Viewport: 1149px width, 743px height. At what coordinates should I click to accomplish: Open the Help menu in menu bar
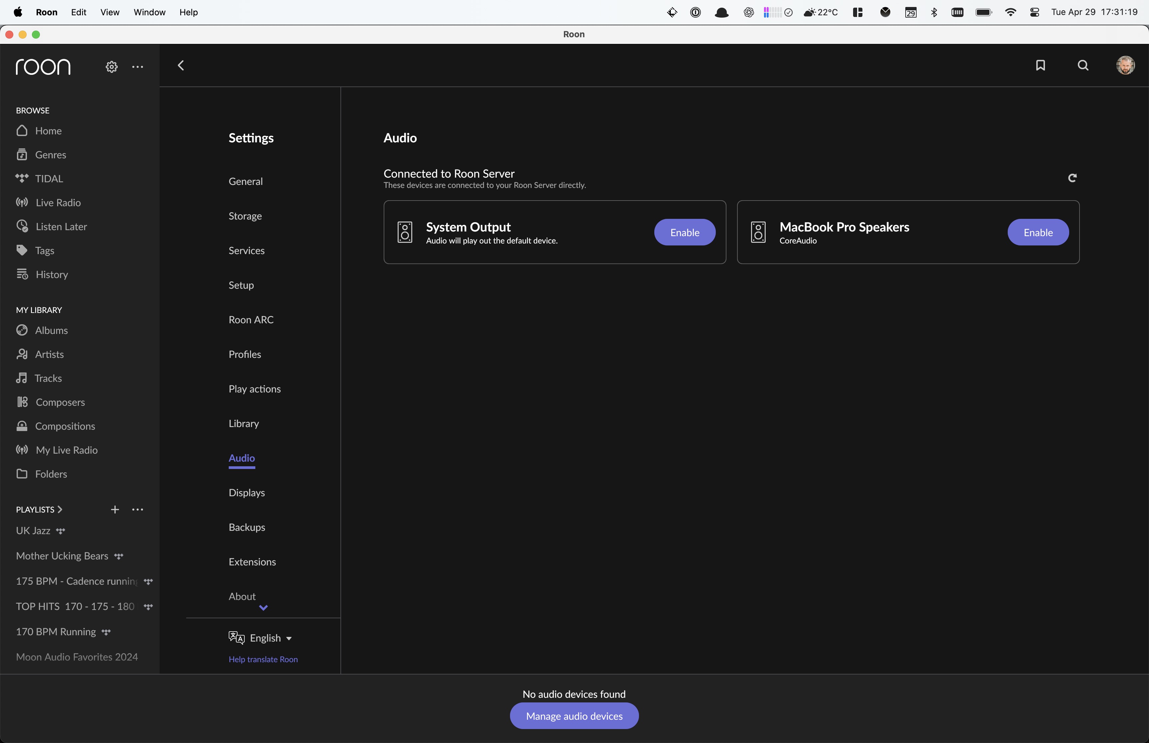pyautogui.click(x=189, y=12)
